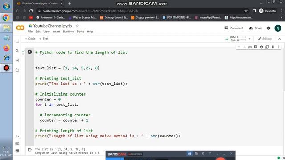Open the Neverskip Parent bookmark
The image size is (285, 160).
(x=208, y=18)
